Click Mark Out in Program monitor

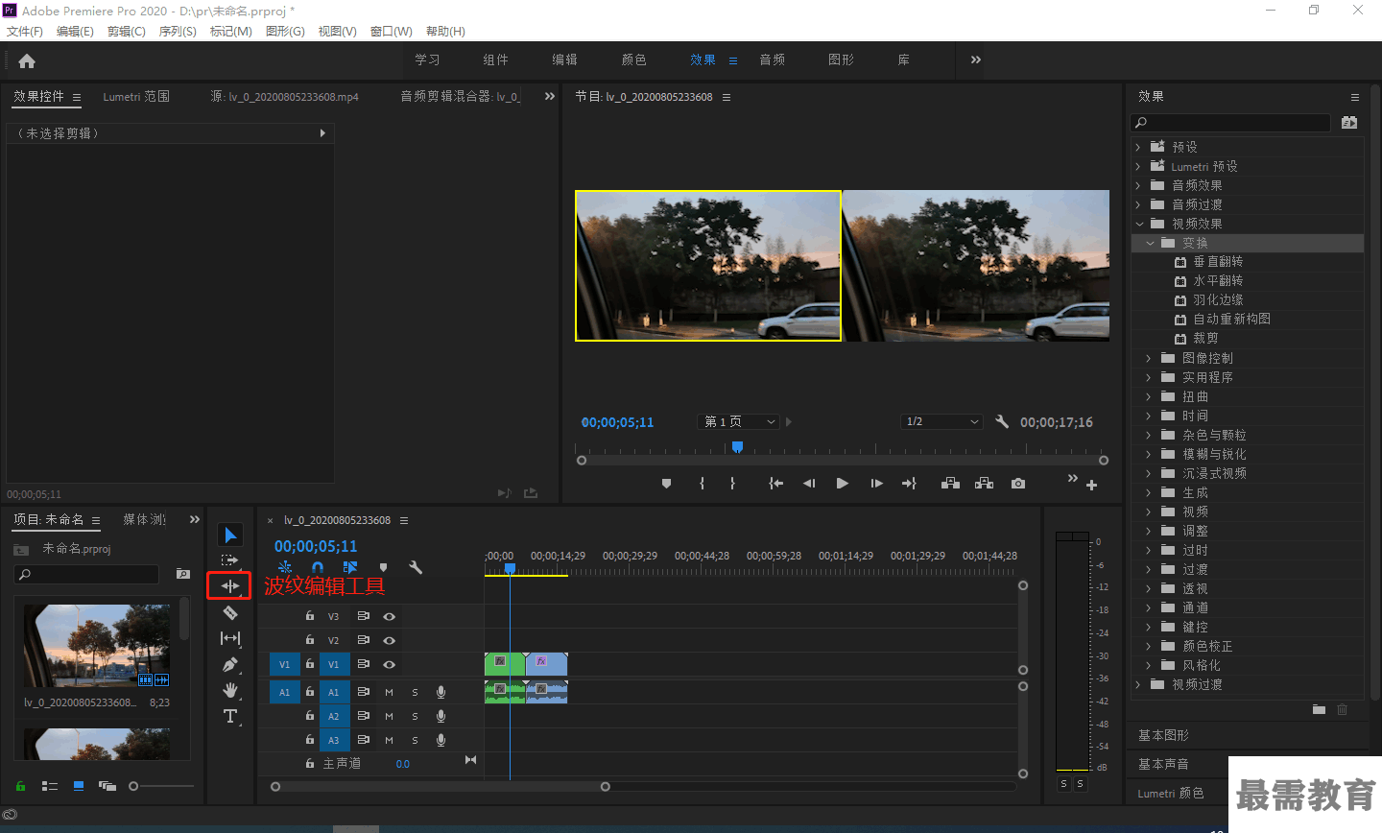[x=732, y=484]
